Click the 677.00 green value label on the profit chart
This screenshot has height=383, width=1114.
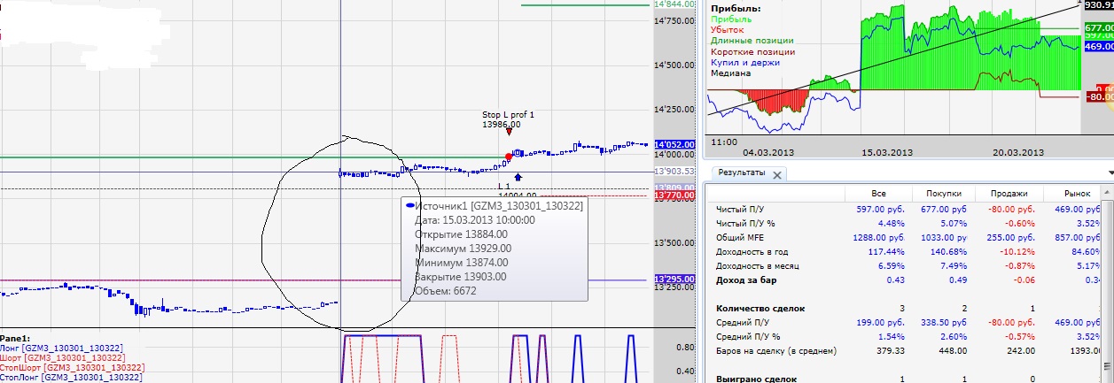pyautogui.click(x=1097, y=28)
